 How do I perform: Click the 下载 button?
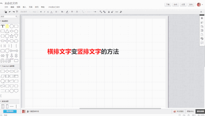tap(168, 4)
